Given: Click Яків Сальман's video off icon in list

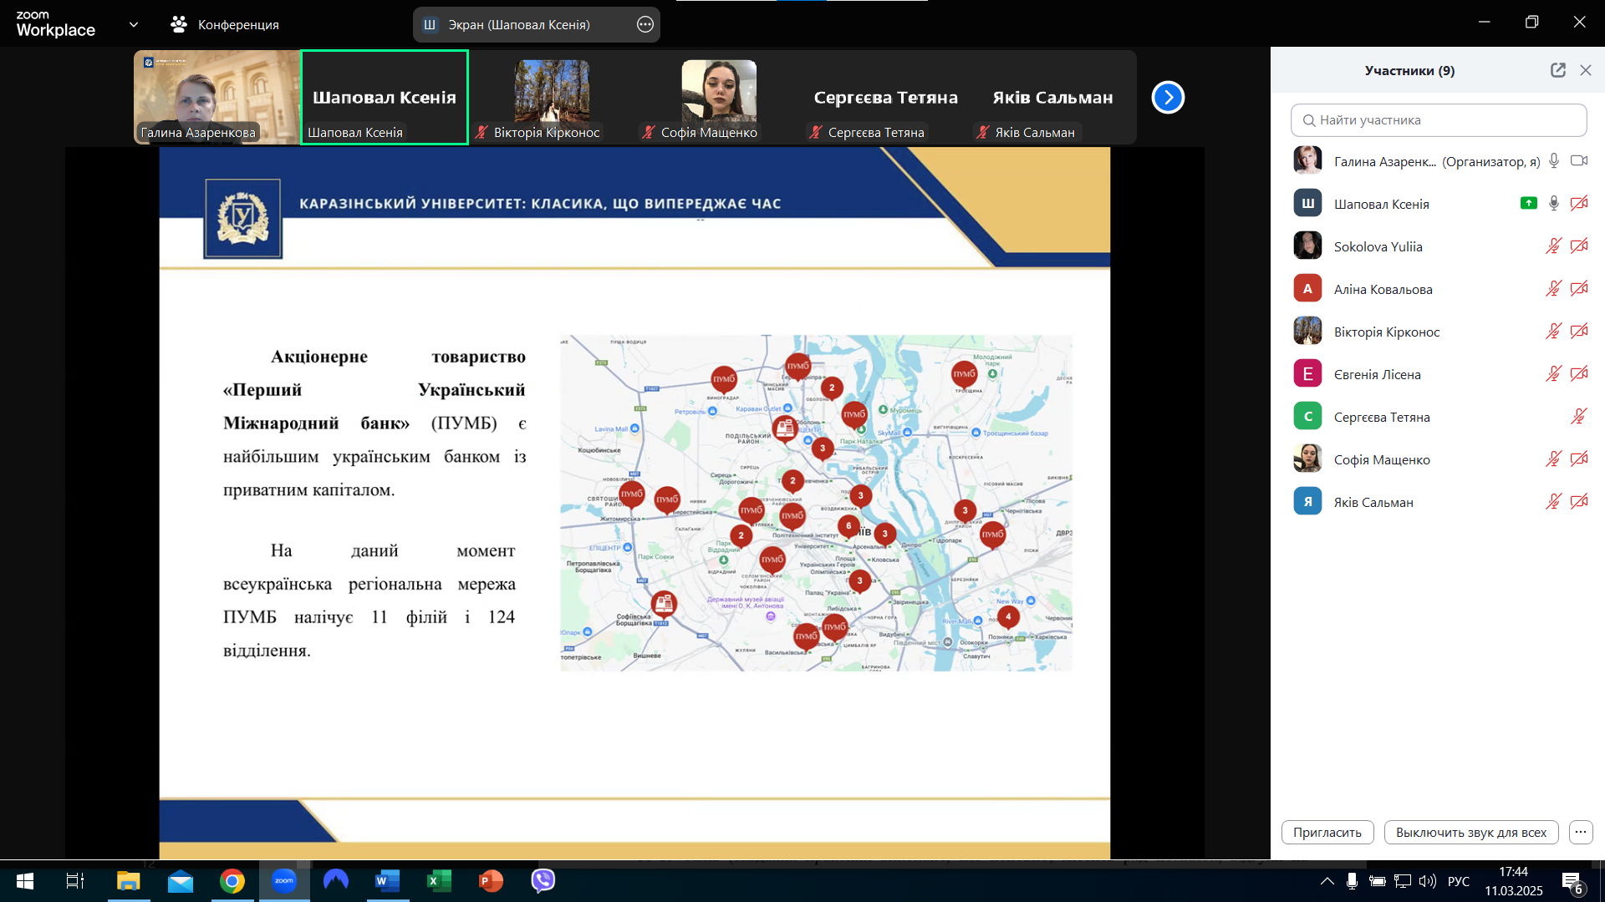Looking at the screenshot, I should (1578, 502).
